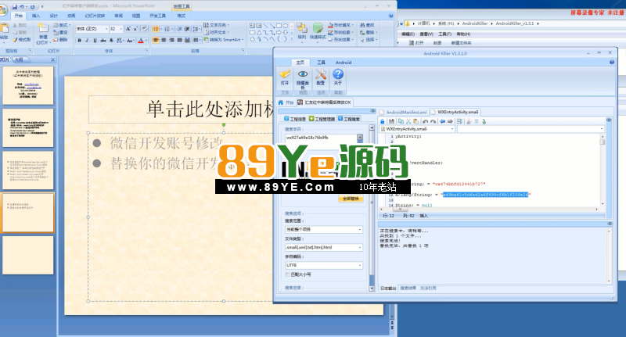This screenshot has width=626, height=337.
Task: Click the redo arrow in the smali editor toolbar
Action: pyautogui.click(x=434, y=121)
